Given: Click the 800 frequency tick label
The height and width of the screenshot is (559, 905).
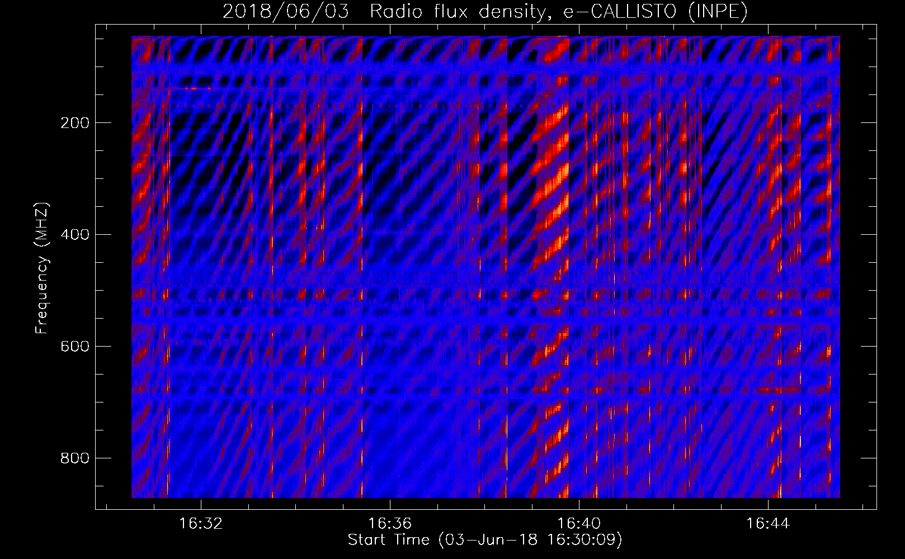Looking at the screenshot, I should [x=75, y=458].
